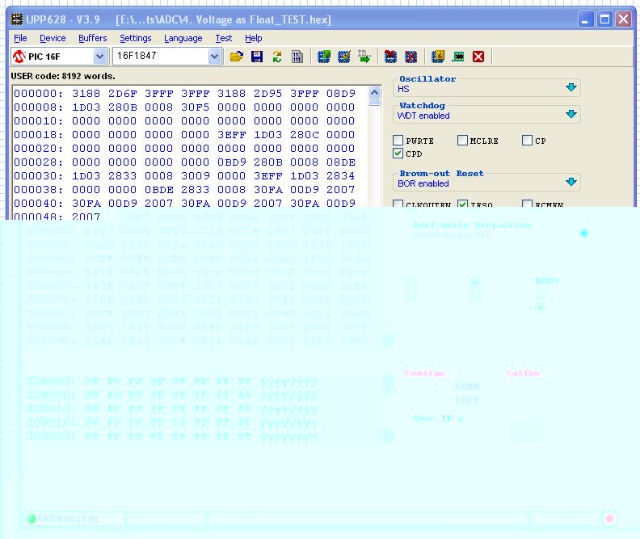Click address label 000010:
This screenshot has height=539, width=640.
39,120
